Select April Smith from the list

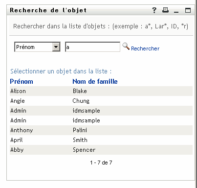101,140
